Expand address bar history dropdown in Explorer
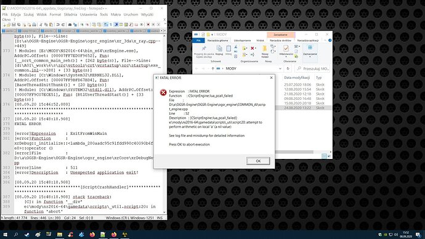Screen dimensions: 425x239 point(280,68)
